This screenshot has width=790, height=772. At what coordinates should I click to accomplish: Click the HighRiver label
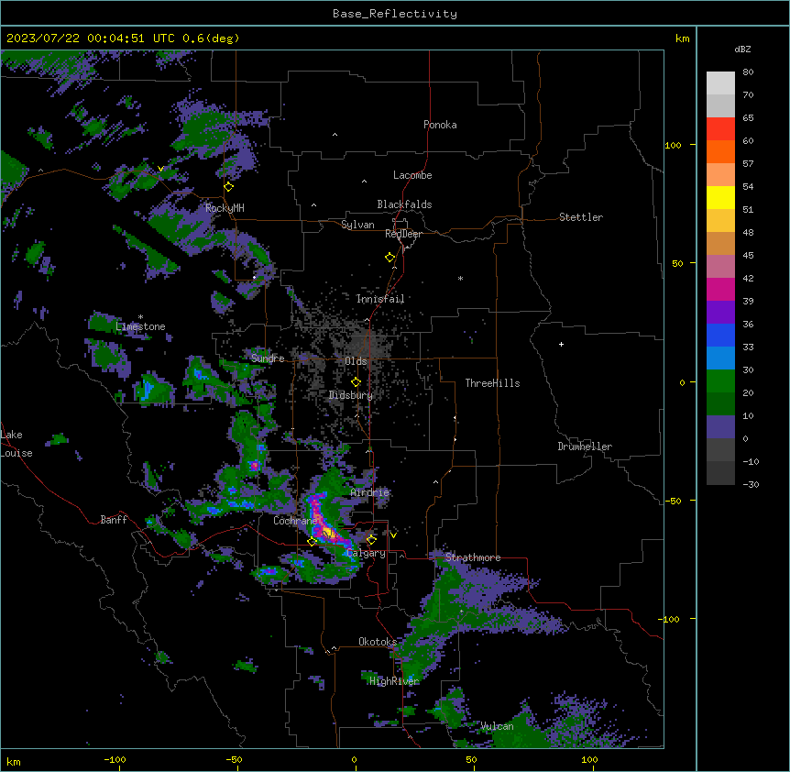394,681
